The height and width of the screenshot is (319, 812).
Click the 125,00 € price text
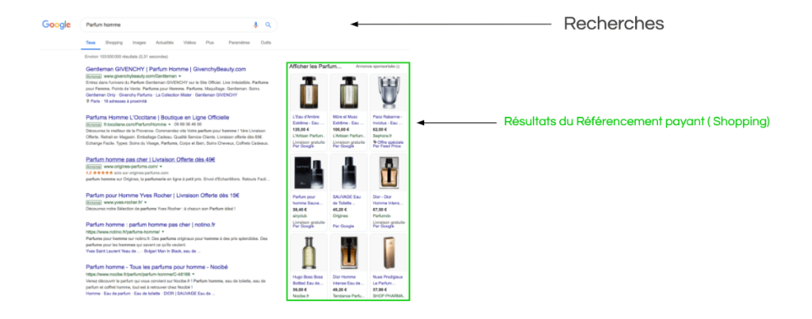point(299,129)
